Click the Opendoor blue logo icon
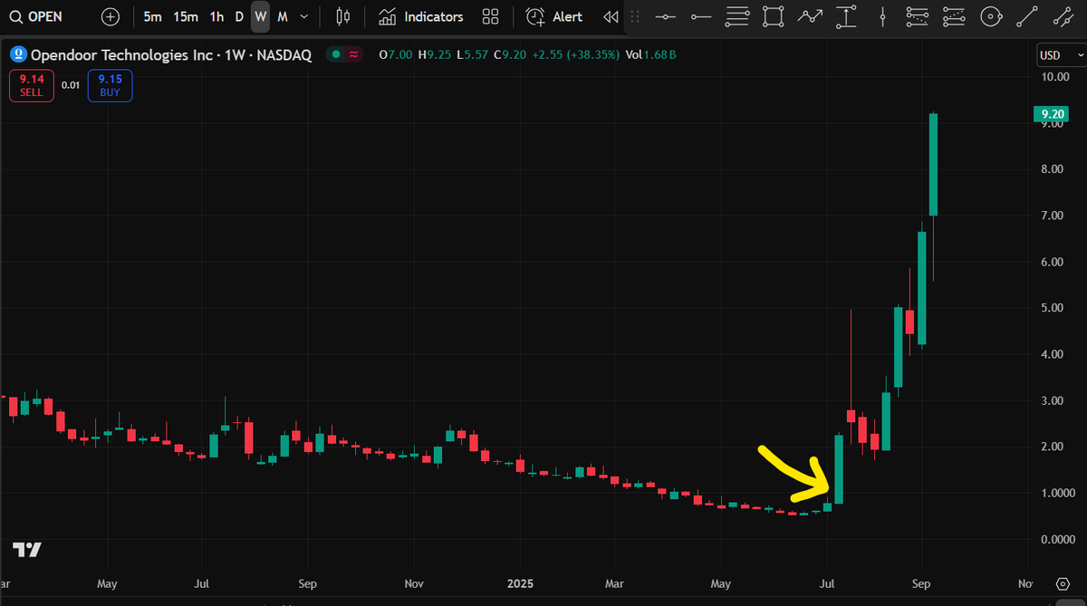 (17, 55)
